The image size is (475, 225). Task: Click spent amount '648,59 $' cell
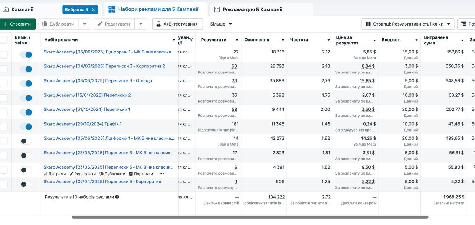click(x=455, y=81)
